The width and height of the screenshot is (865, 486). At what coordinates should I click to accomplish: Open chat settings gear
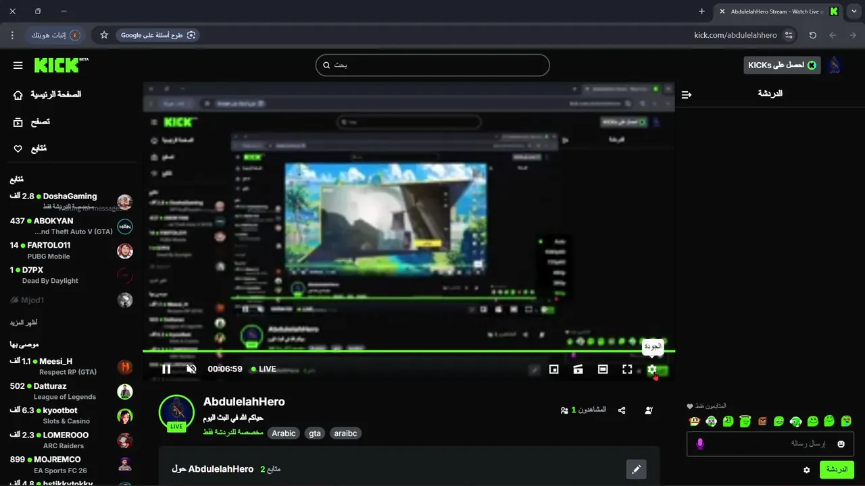[x=806, y=470]
